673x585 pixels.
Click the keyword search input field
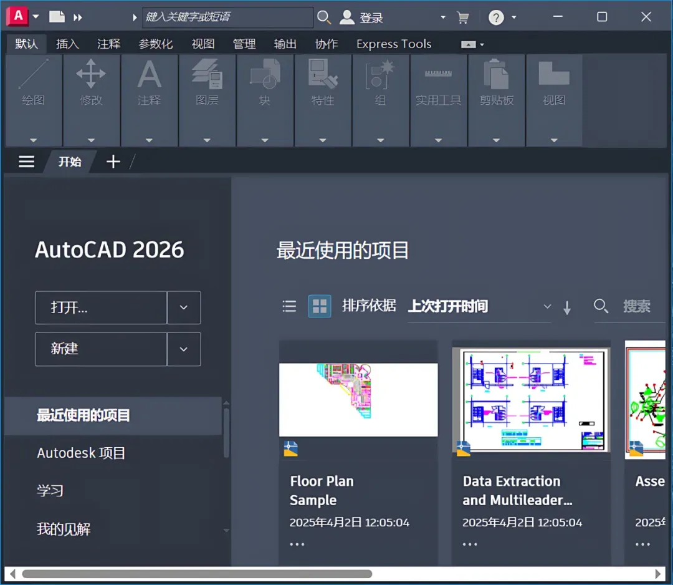tap(227, 17)
